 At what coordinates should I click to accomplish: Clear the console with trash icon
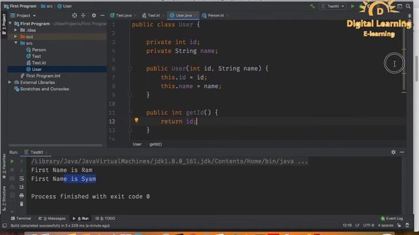pos(22,204)
